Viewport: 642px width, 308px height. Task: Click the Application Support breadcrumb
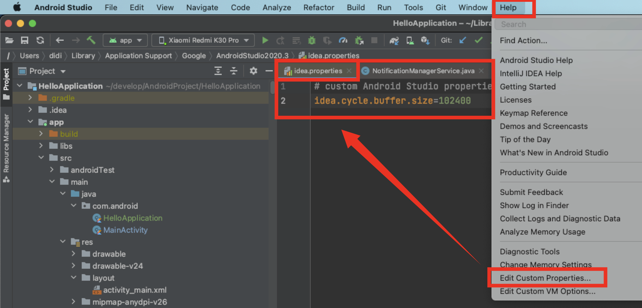click(x=138, y=56)
